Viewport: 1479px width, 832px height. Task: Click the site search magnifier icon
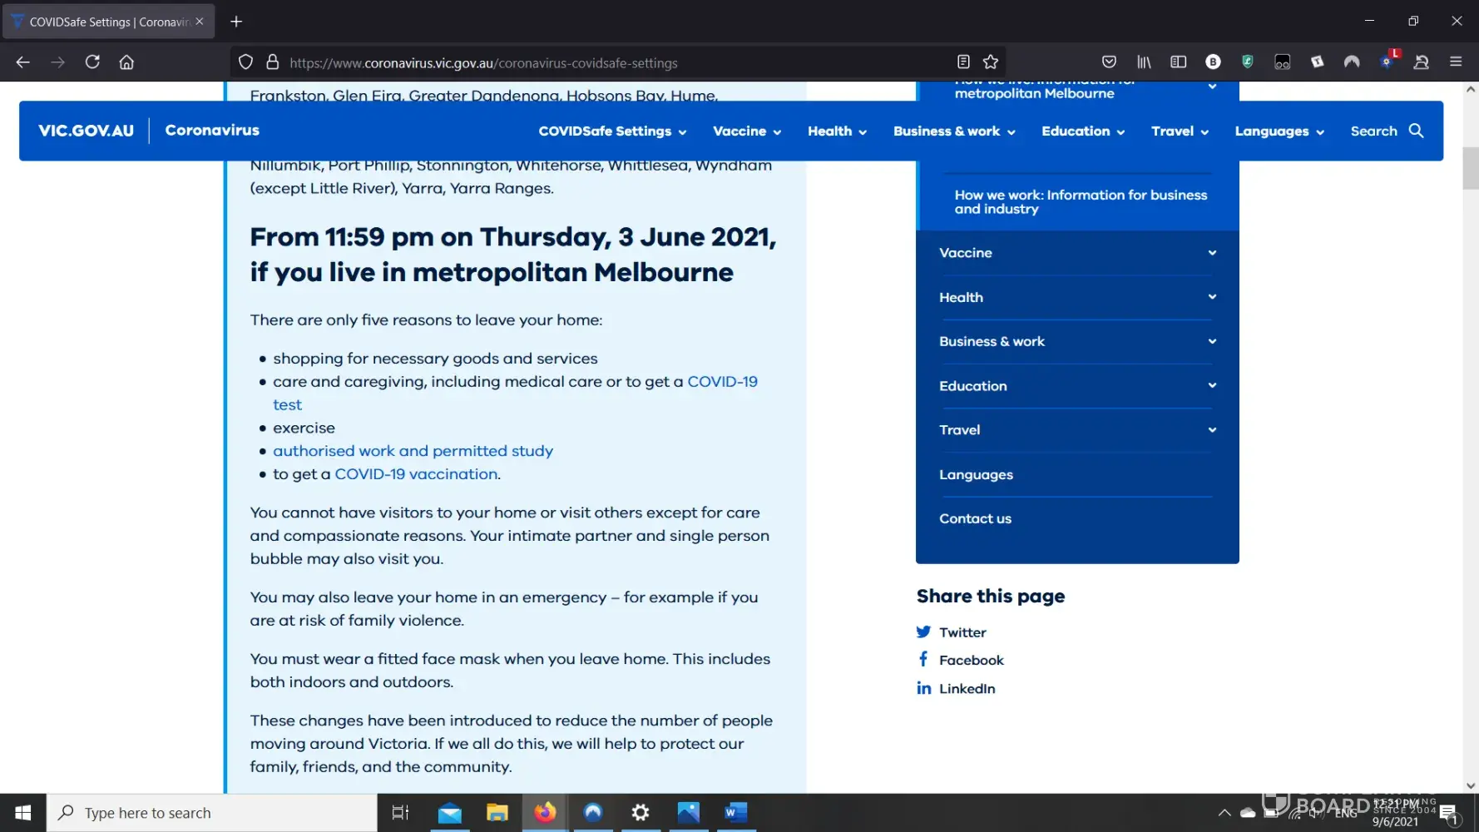coord(1416,131)
